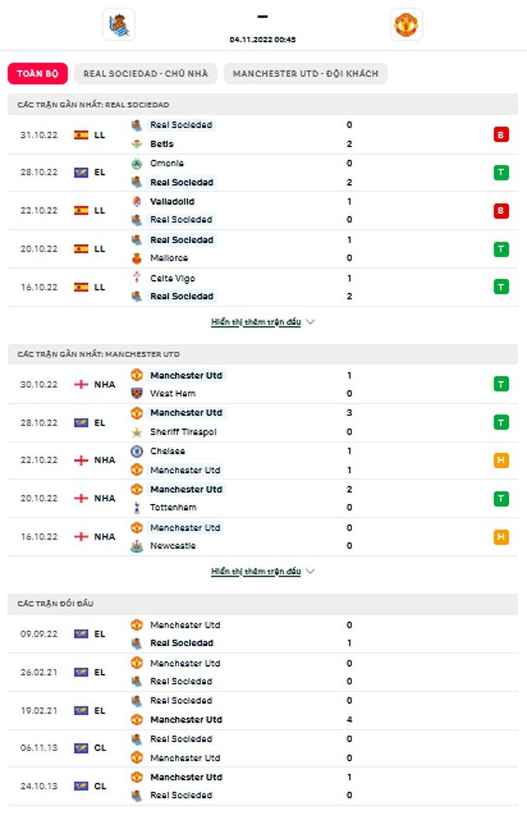Click the Mallorca team crest
Screen dimensions: 527x820
point(136,258)
